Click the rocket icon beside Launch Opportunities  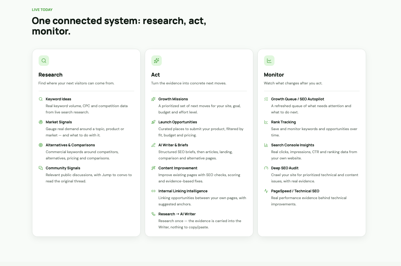click(153, 122)
